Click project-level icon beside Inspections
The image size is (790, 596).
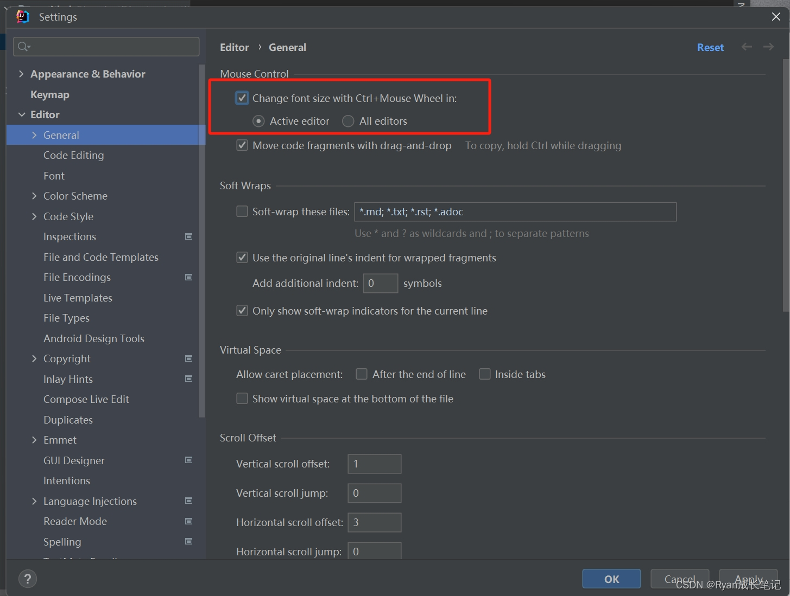pos(189,236)
